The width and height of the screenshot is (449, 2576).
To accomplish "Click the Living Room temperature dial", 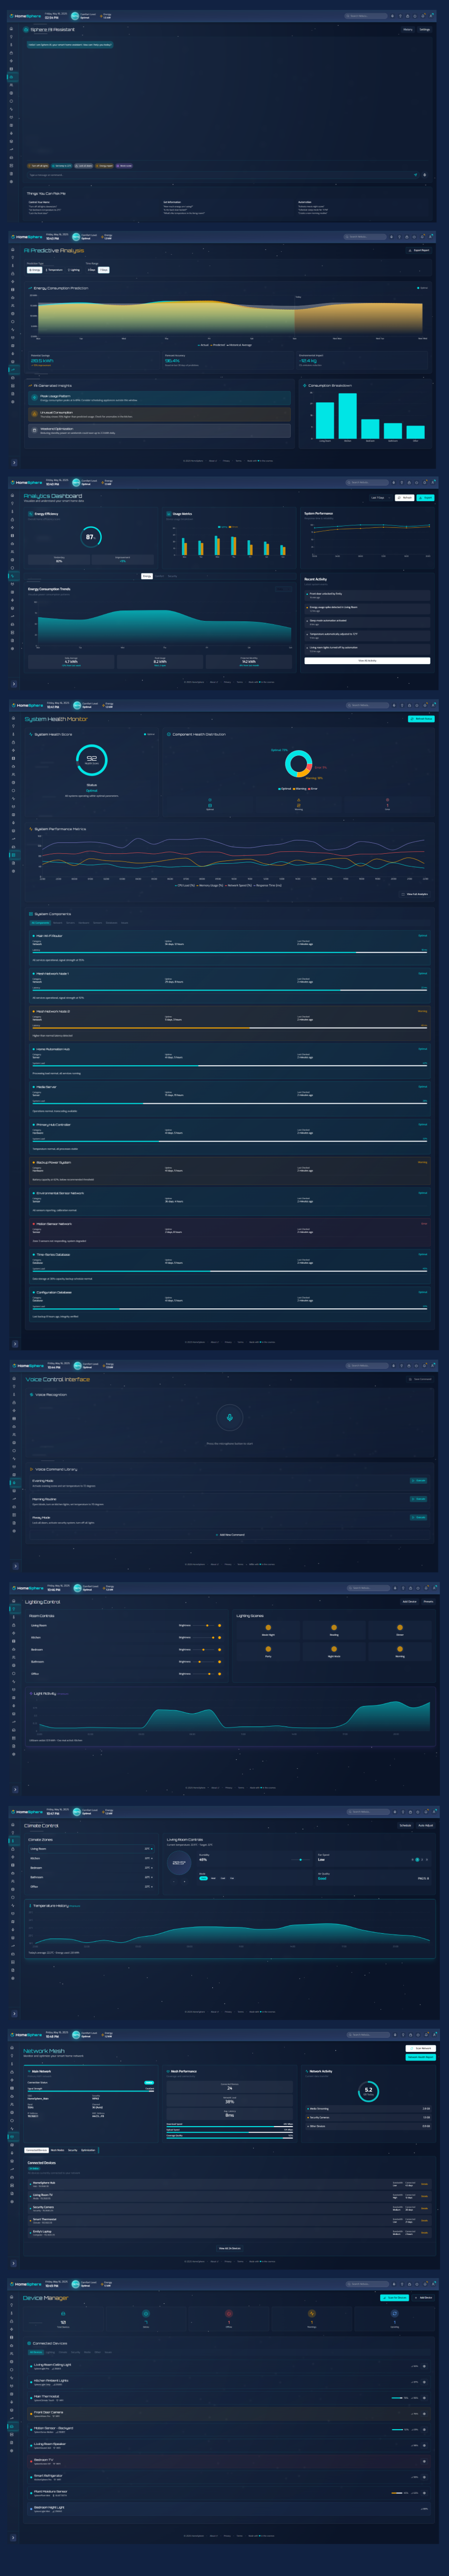I will coord(179,1863).
